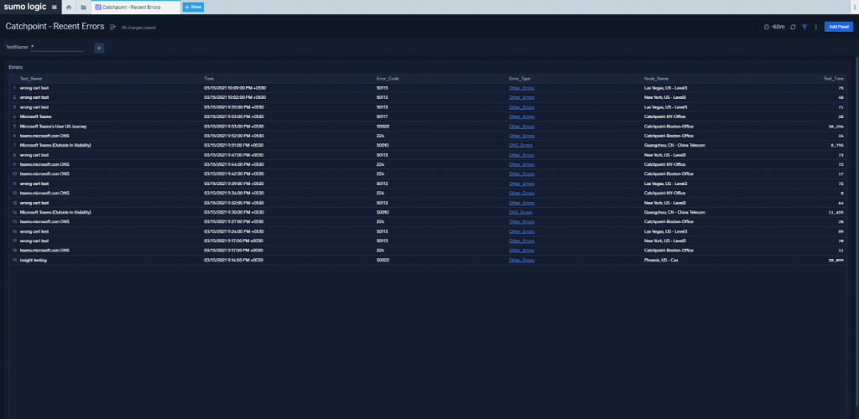Open dashboard more options (three dots)
Viewport: 859px width, 419px height.
(815, 27)
